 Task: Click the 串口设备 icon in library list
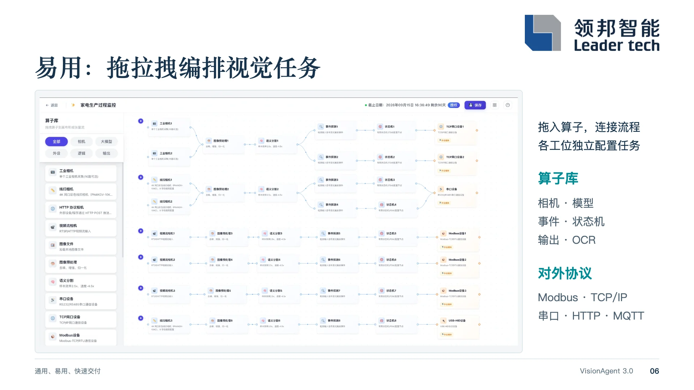53,300
